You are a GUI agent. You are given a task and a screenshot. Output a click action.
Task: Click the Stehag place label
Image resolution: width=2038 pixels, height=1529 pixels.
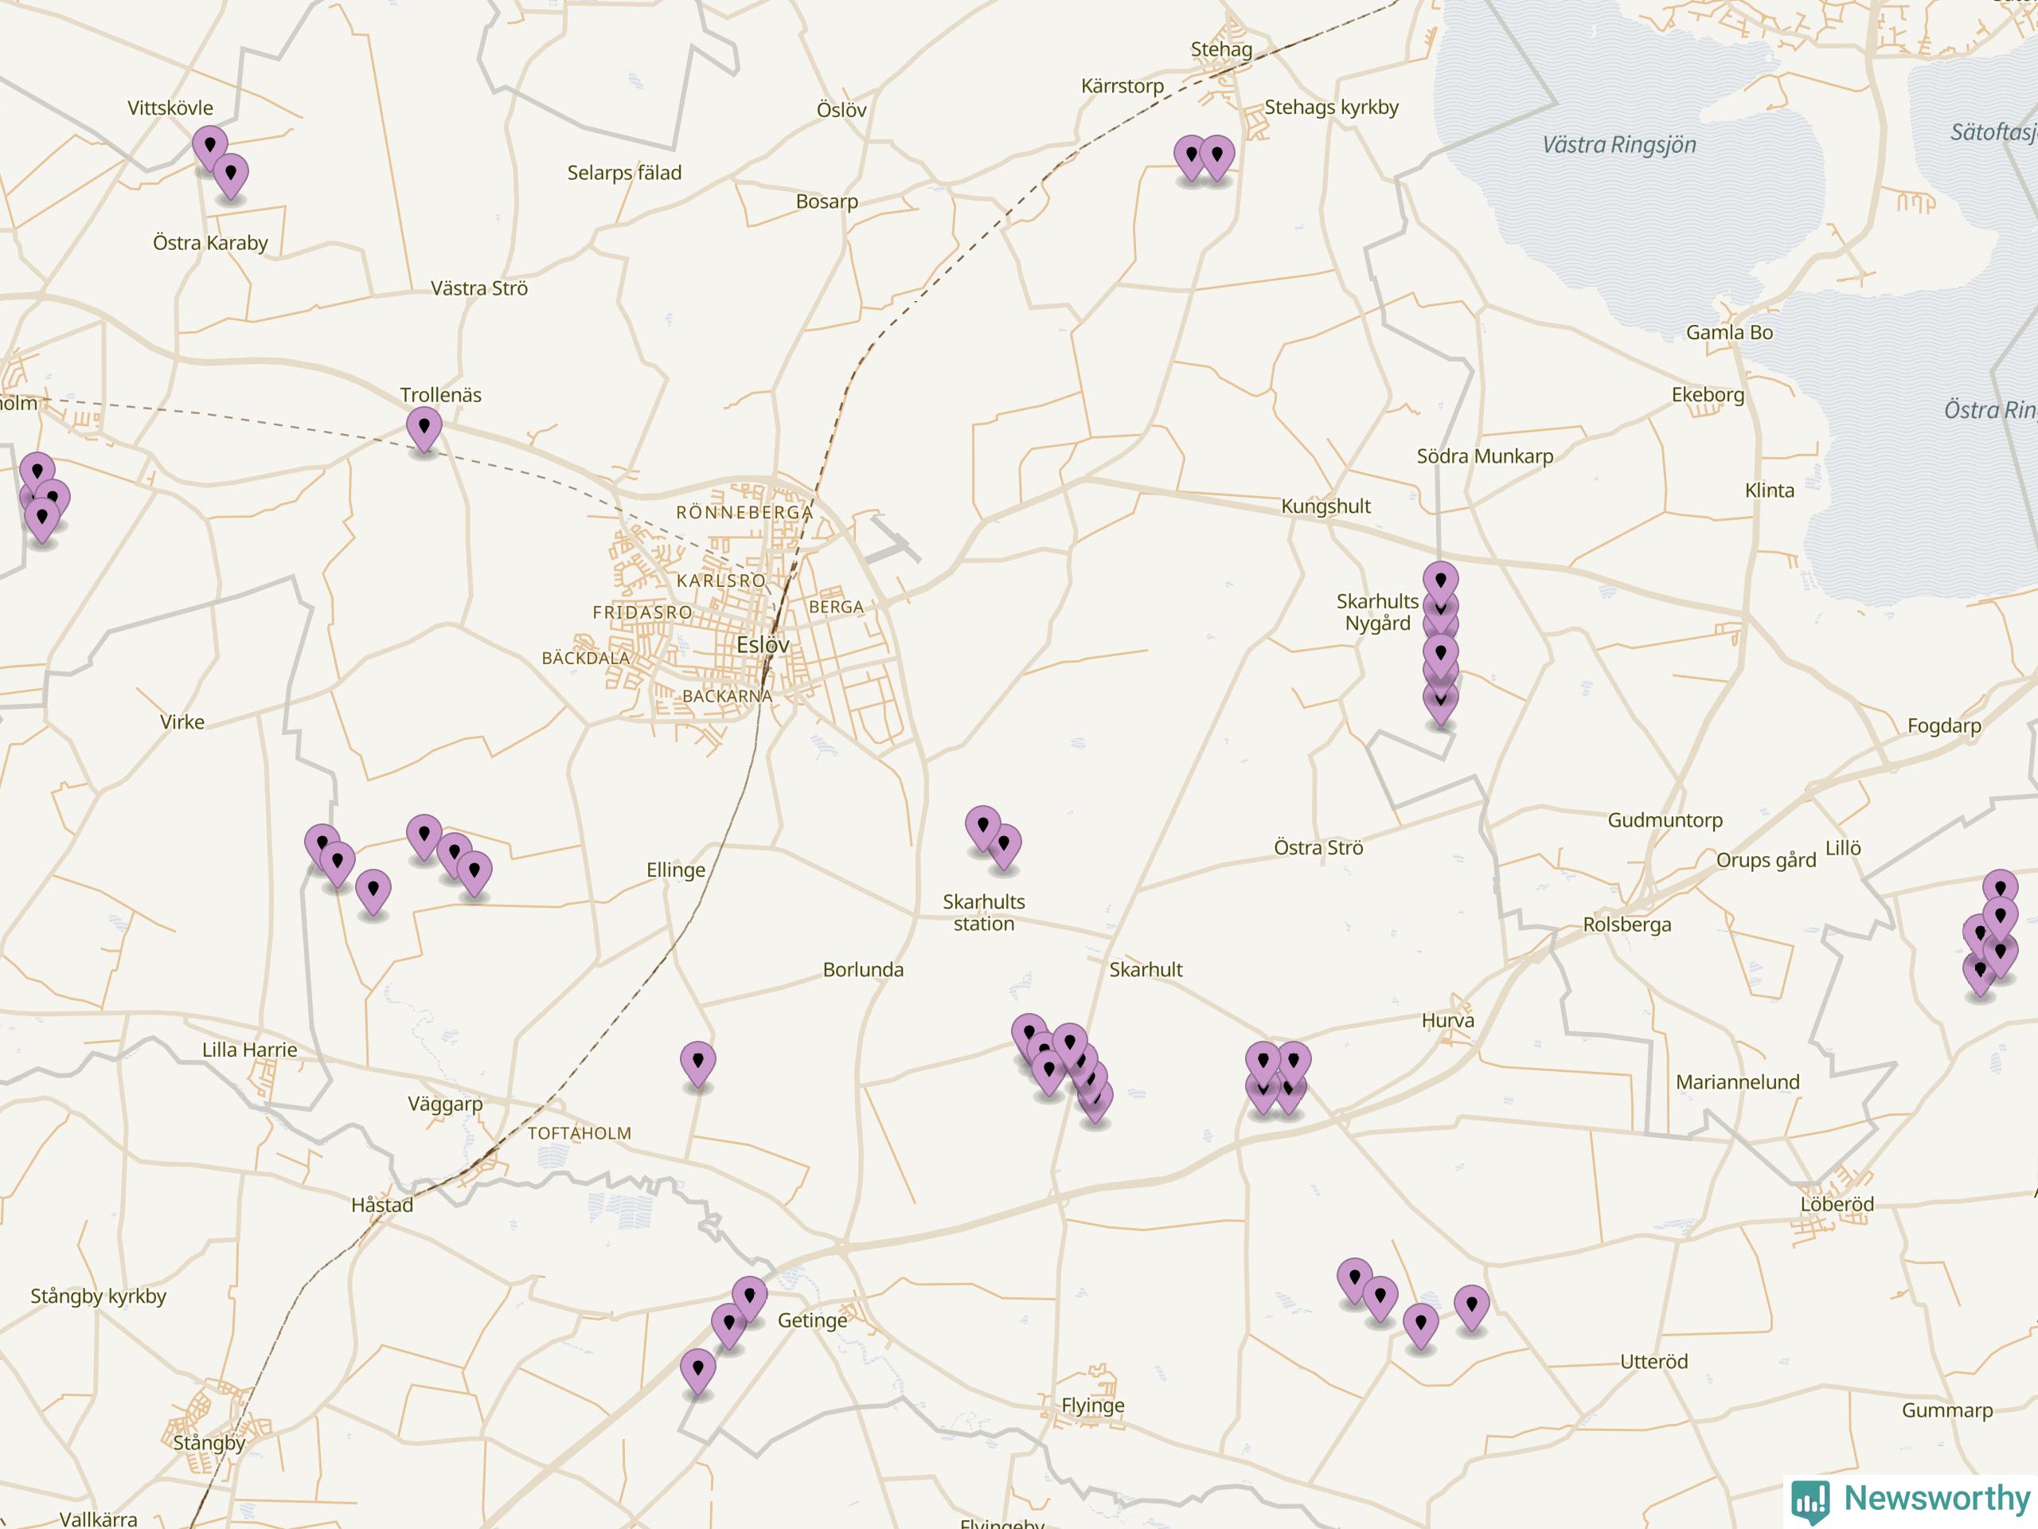[1222, 49]
